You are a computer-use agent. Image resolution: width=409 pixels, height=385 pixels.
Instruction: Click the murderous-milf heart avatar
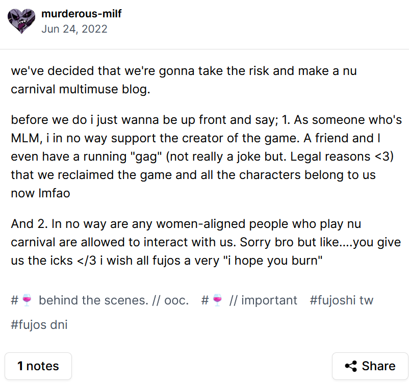coord(21,21)
